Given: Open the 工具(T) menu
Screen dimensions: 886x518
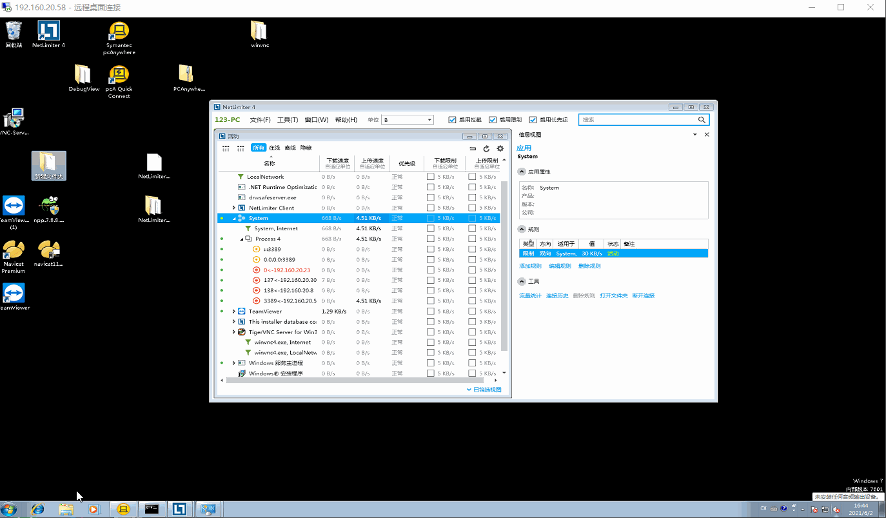Looking at the screenshot, I should coord(288,120).
